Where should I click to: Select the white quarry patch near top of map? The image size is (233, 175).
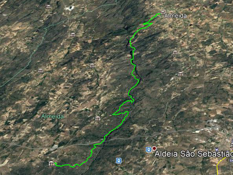pos(70,8)
